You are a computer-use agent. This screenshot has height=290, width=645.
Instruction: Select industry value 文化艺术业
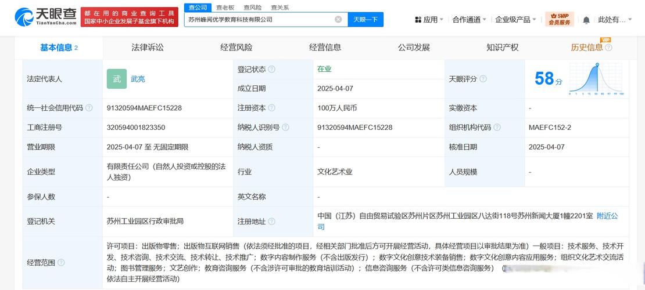tap(335, 172)
